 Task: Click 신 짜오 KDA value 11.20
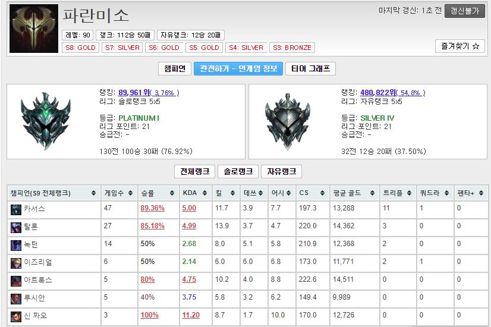click(x=191, y=316)
